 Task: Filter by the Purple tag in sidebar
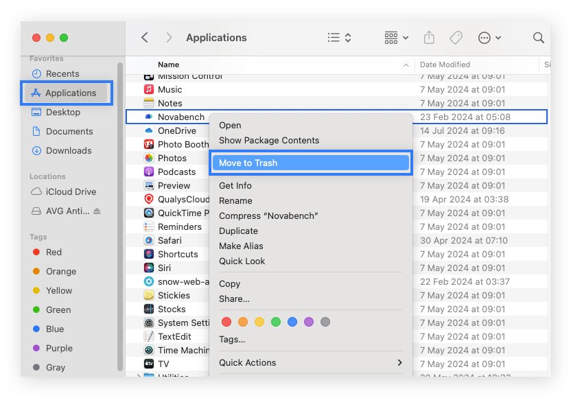[x=53, y=349]
